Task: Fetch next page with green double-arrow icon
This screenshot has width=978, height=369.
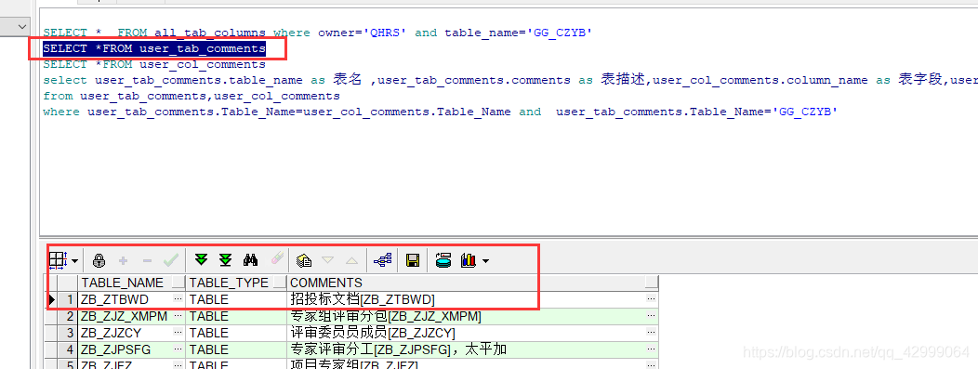Action: coord(201,260)
